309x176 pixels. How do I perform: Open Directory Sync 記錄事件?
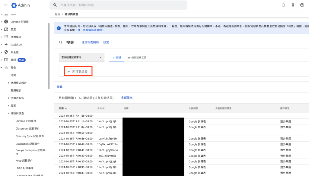point(30,136)
